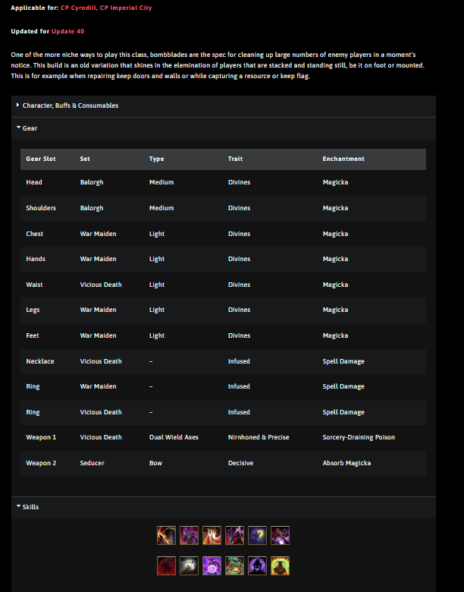
Task: Expand Character, Buffs & Consumables section
Action: tap(70, 105)
